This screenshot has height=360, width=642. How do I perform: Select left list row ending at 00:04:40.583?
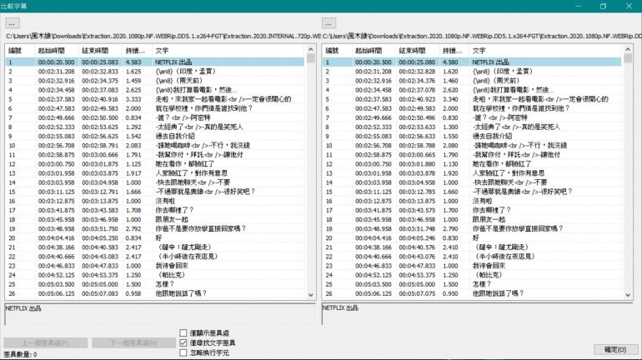coord(155,247)
